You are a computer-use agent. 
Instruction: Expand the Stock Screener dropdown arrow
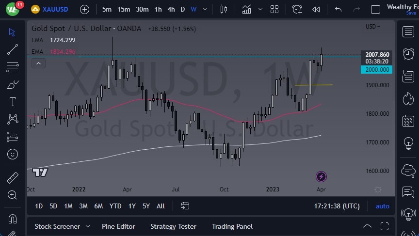tap(88, 226)
